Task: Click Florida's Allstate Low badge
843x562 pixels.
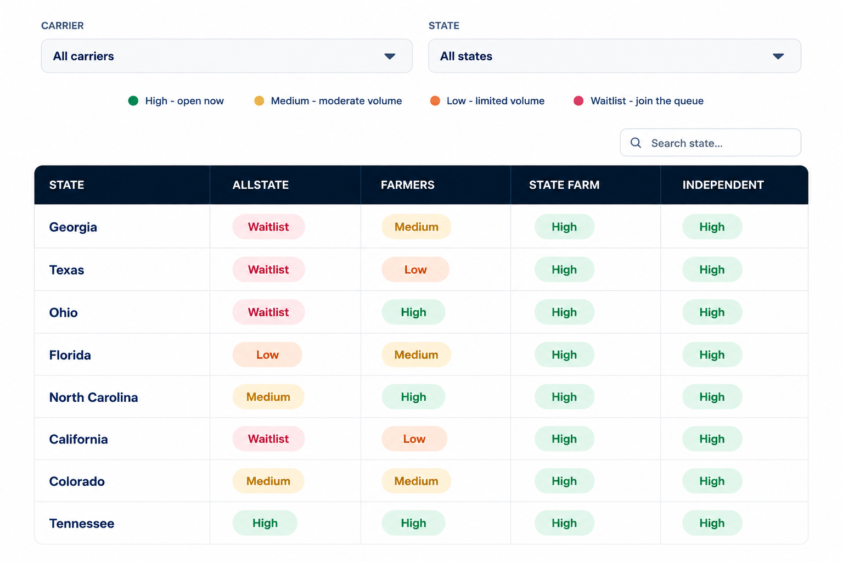Action: pyautogui.click(x=267, y=355)
